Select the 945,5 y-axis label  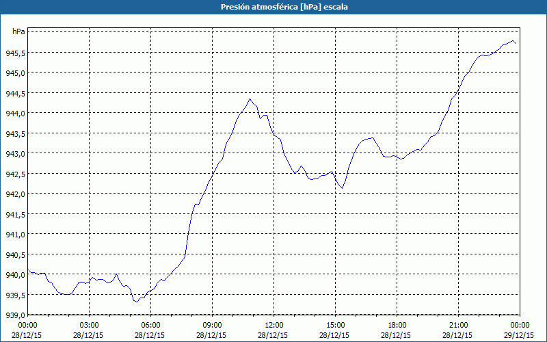tap(14, 53)
